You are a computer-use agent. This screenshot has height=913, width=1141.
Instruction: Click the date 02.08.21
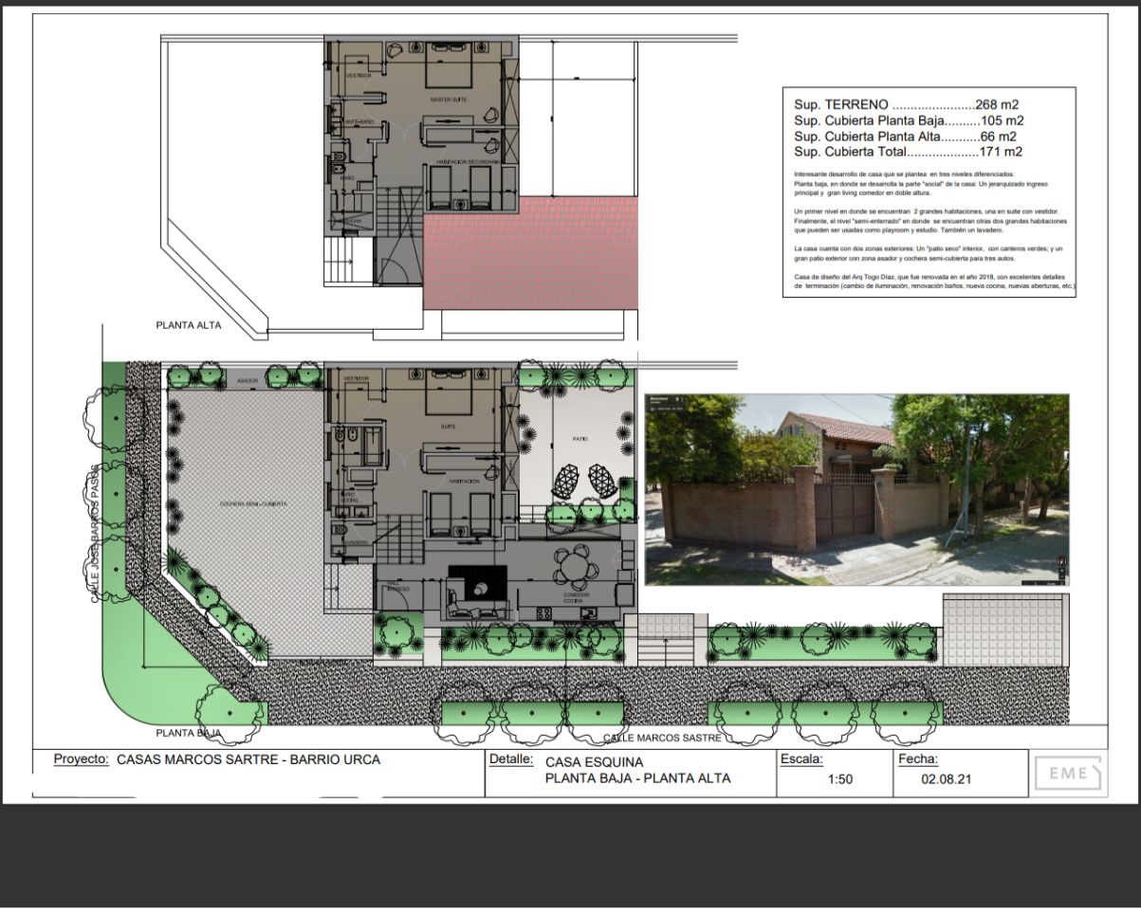pos(946,779)
